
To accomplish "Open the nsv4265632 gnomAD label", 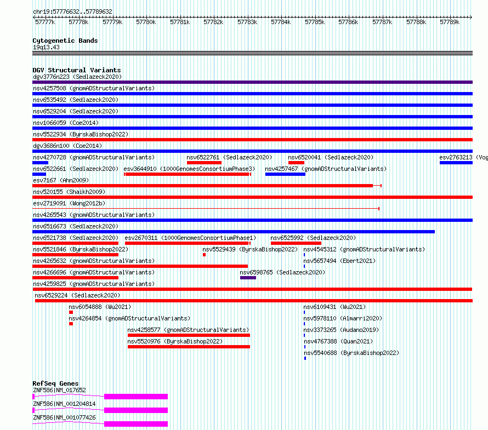I will (94, 261).
